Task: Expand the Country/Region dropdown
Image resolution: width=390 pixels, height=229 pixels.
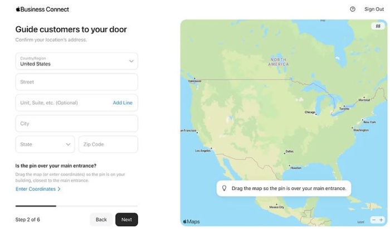Action: tap(77, 61)
